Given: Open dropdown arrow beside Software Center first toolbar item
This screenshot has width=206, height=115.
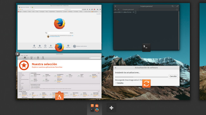Looking at the screenshot, I should [x=28, y=58].
